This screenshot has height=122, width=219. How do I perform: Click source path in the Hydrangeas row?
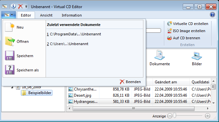point(201,102)
